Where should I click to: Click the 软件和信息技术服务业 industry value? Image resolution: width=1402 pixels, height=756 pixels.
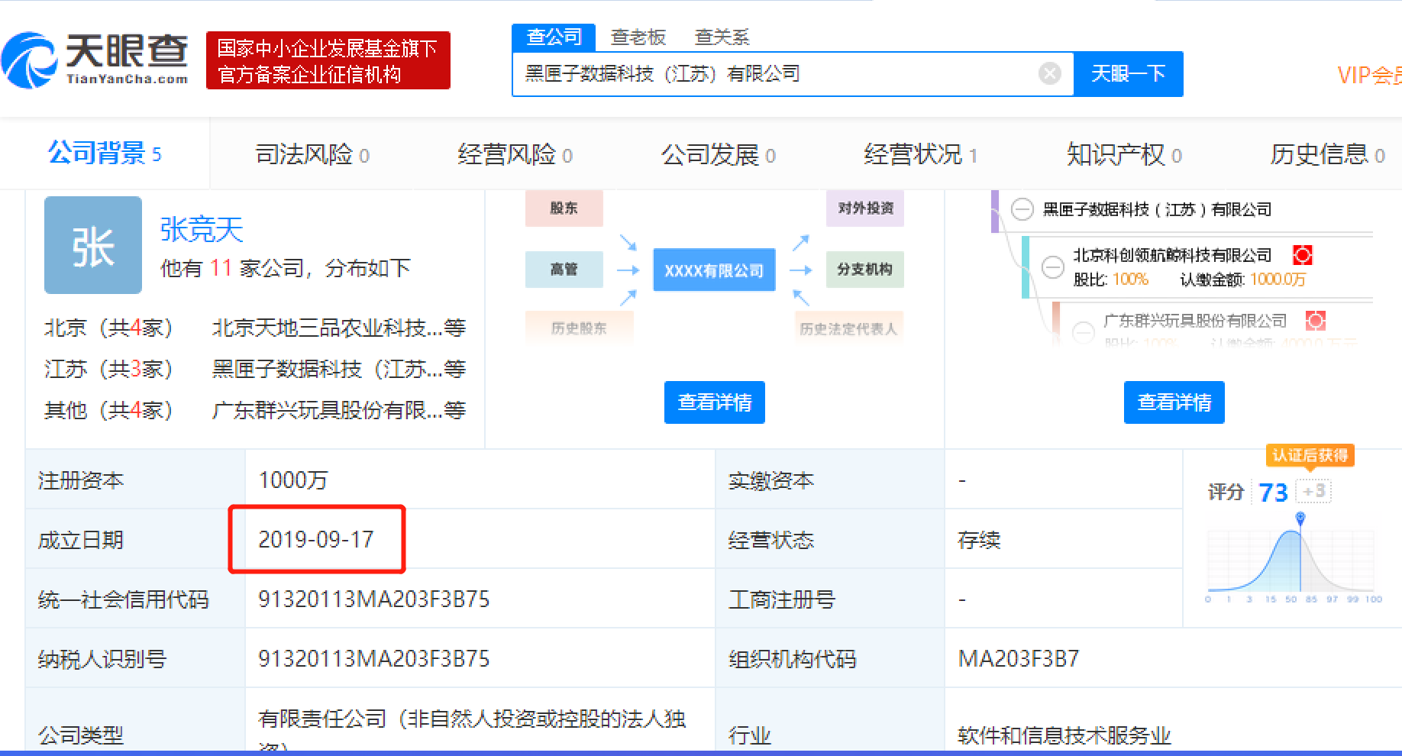(x=1064, y=735)
